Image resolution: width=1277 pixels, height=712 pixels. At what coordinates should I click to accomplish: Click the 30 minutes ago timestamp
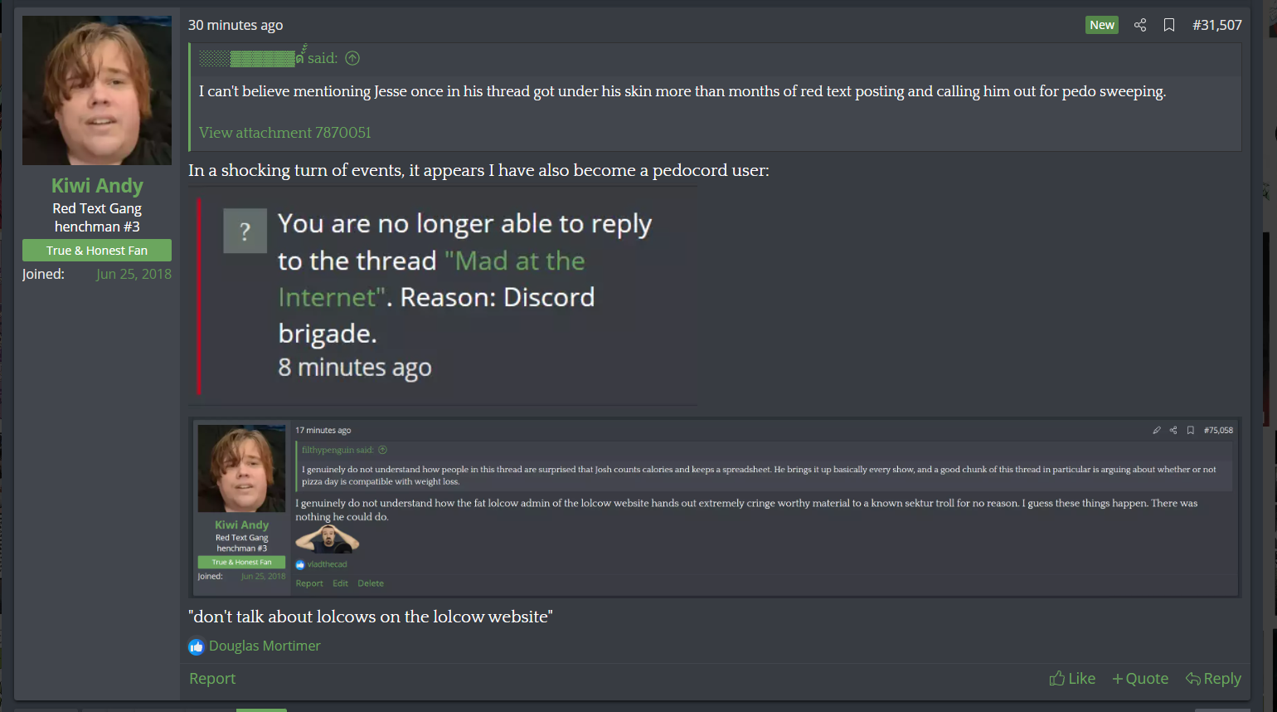pos(235,25)
